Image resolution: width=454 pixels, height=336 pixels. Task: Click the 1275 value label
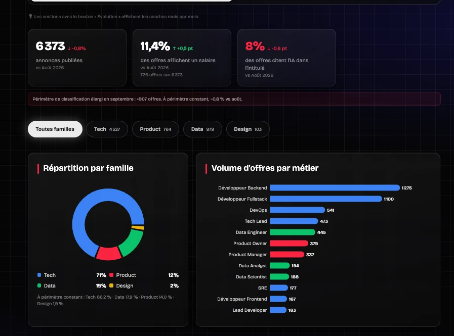(x=406, y=187)
